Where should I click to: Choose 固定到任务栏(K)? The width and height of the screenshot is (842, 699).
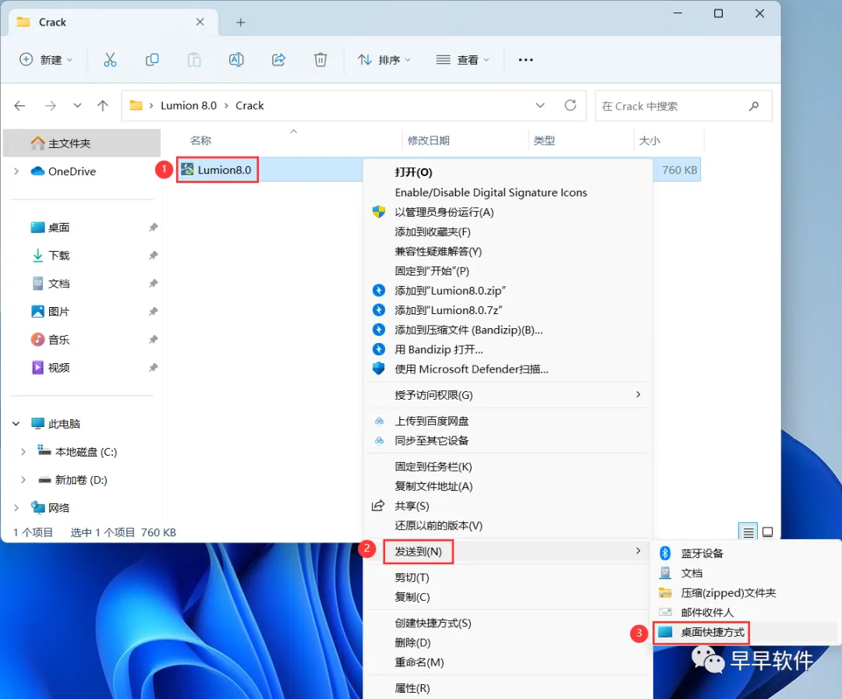click(508, 467)
